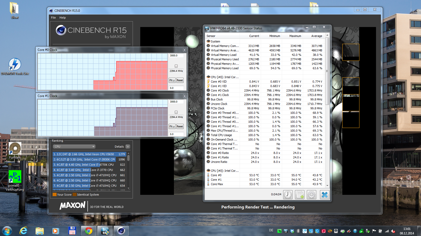
Task: Select the Core Max temperature row
Action: point(265,184)
